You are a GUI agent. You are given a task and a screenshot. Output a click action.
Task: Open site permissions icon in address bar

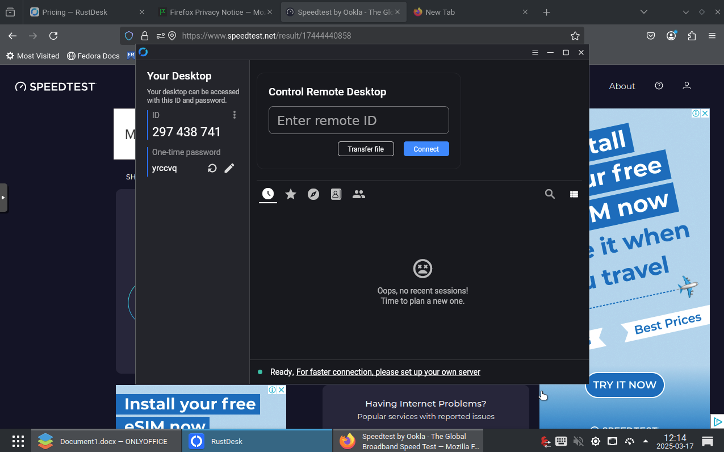[x=161, y=36]
